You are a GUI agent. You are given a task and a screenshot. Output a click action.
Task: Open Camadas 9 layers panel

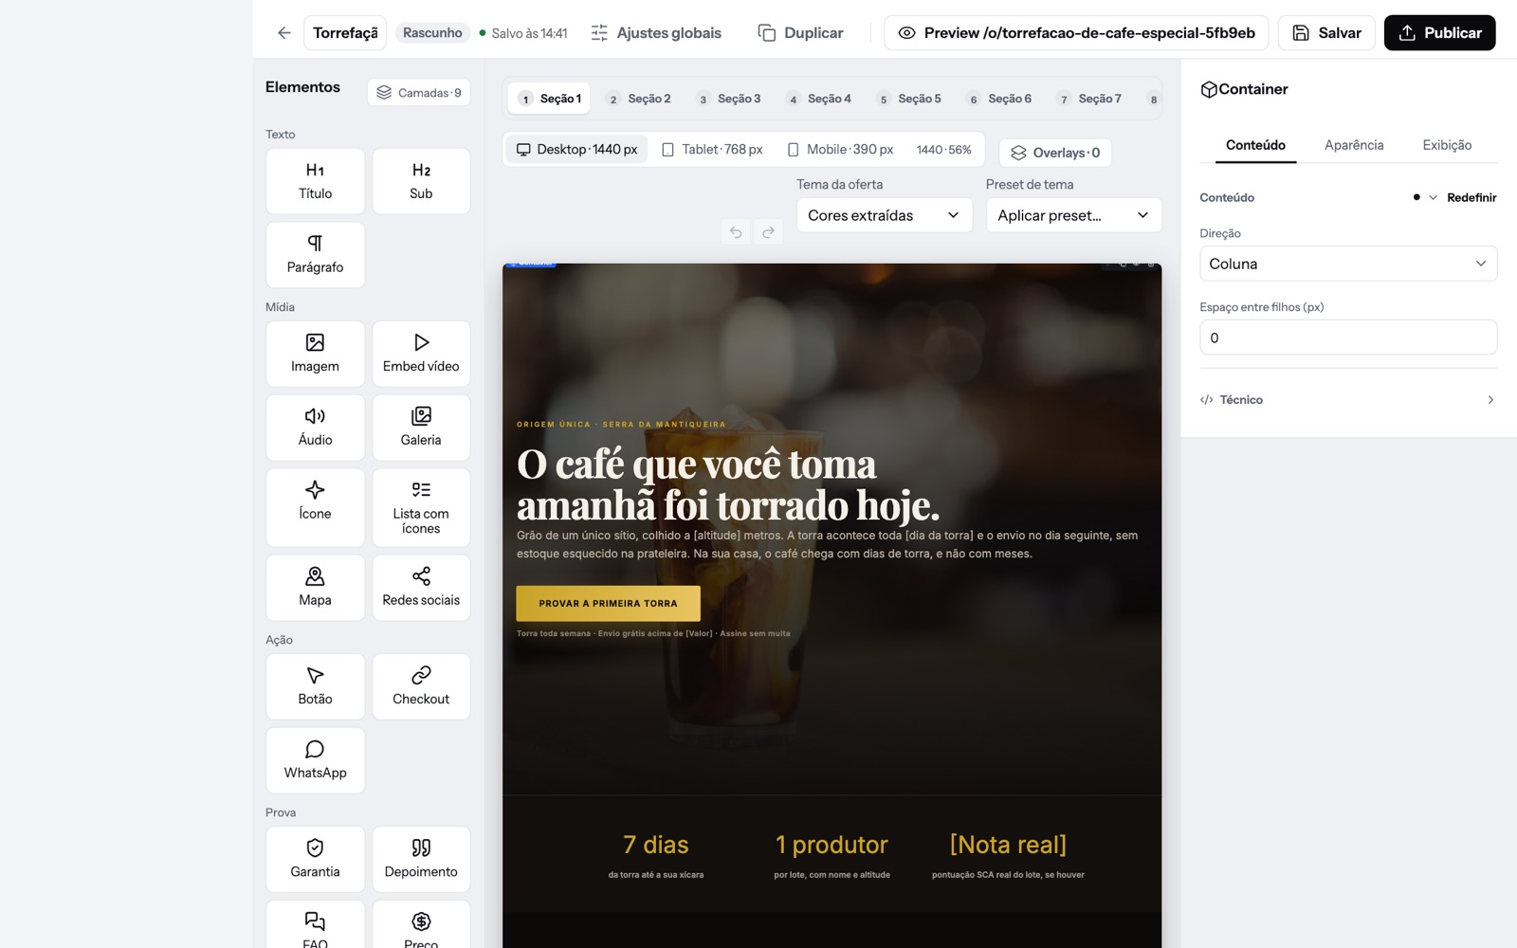[419, 92]
